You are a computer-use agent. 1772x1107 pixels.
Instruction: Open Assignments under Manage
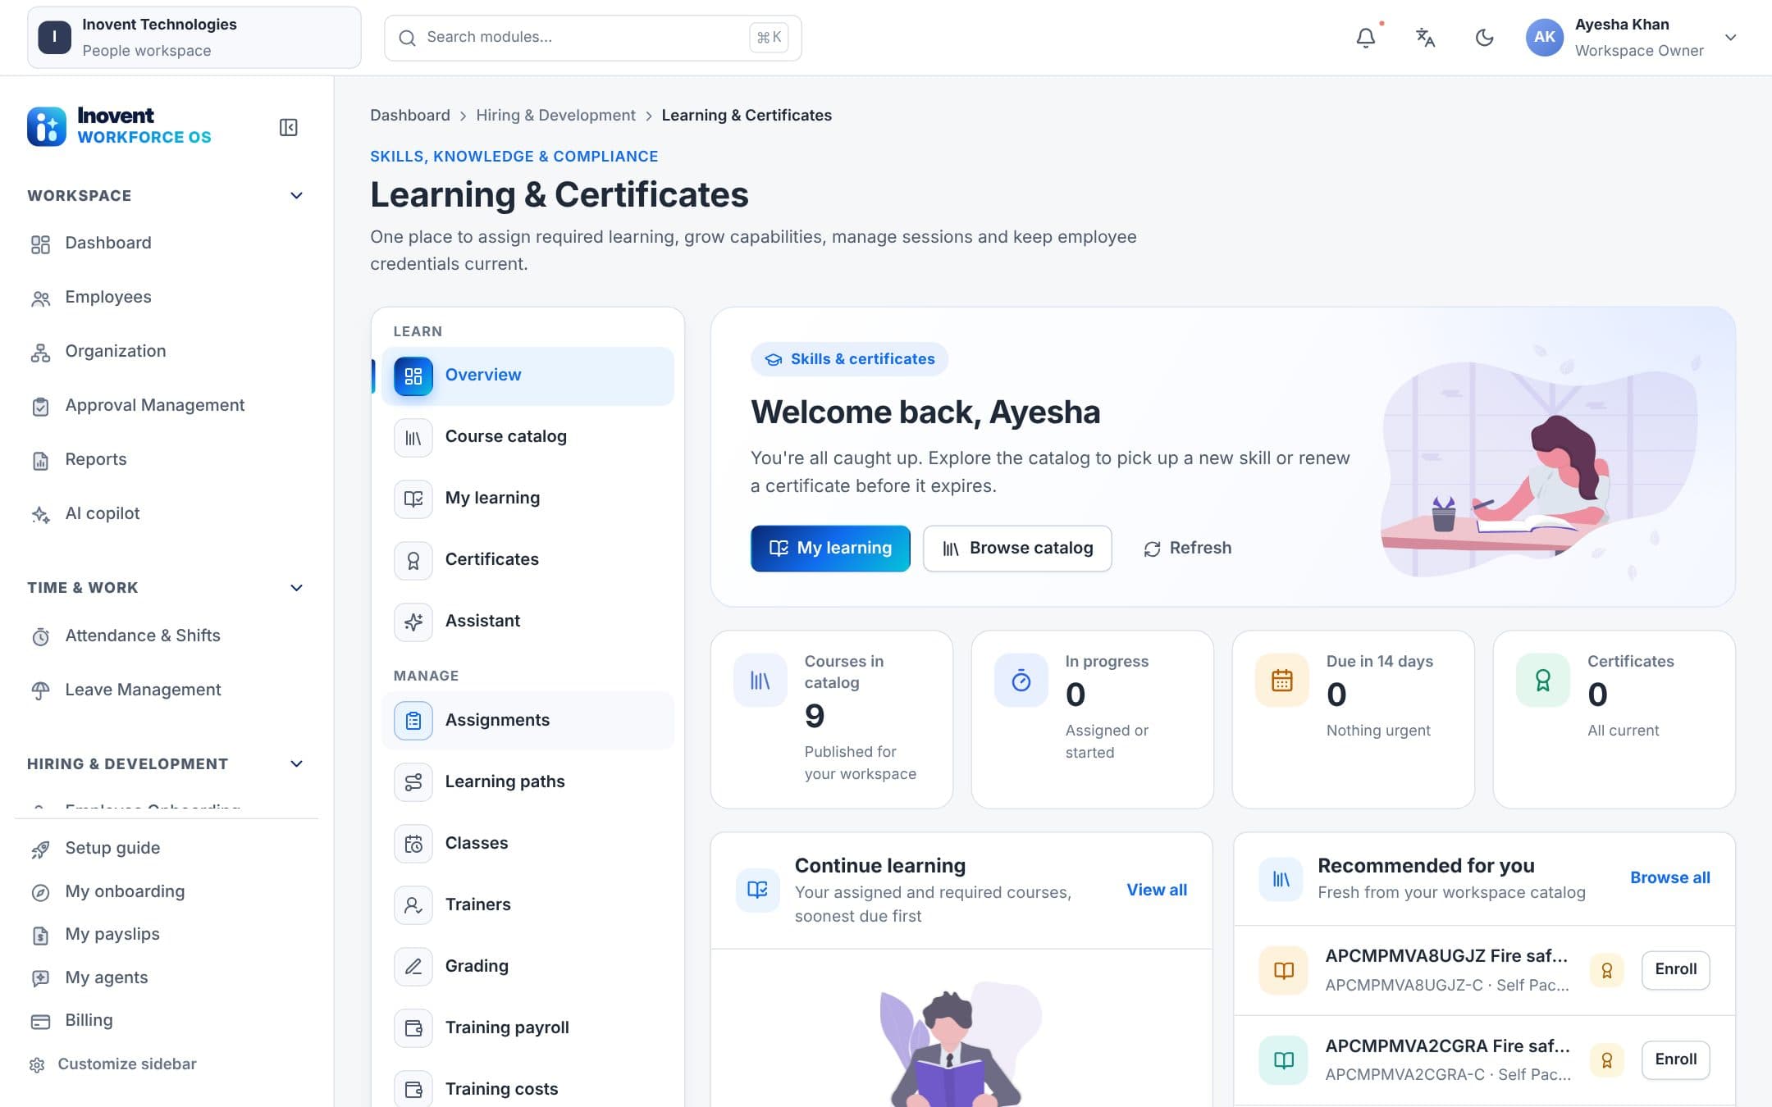(527, 720)
